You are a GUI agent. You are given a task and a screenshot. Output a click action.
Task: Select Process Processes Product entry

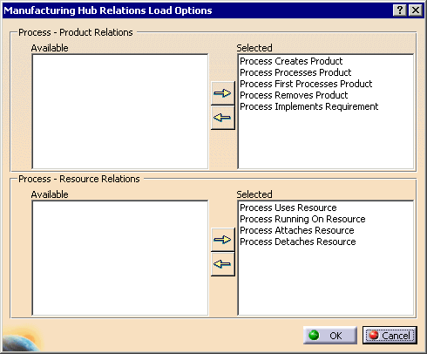pos(295,72)
